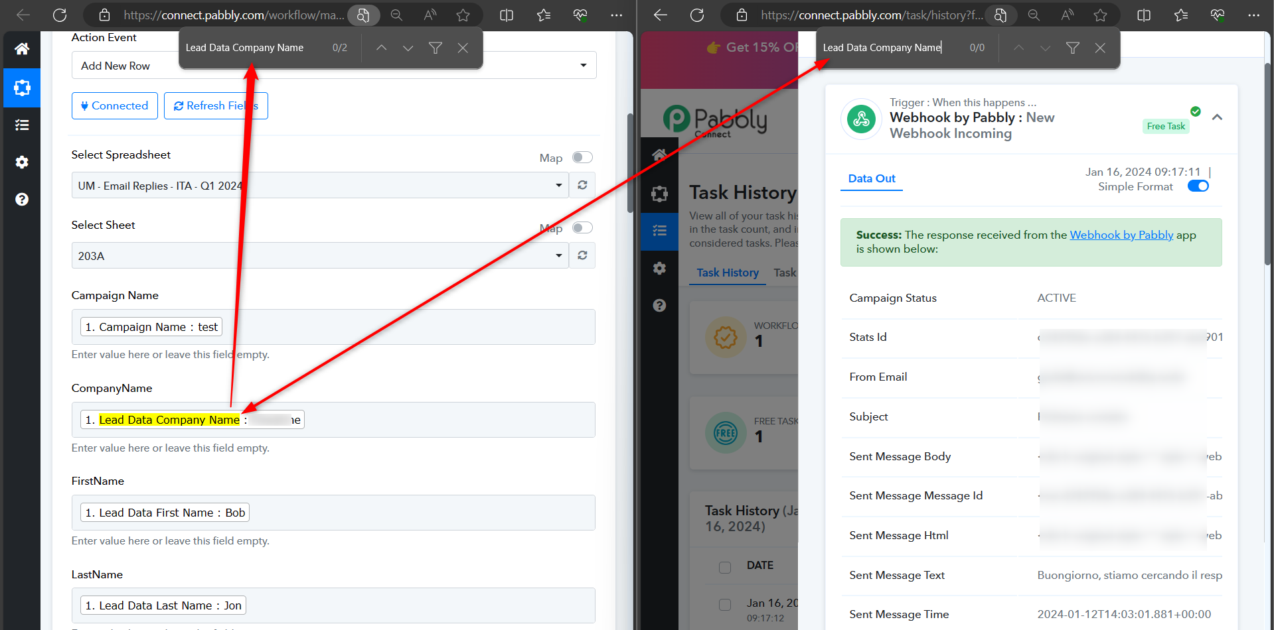Click the Connected button
The height and width of the screenshot is (630, 1274).
coord(115,105)
